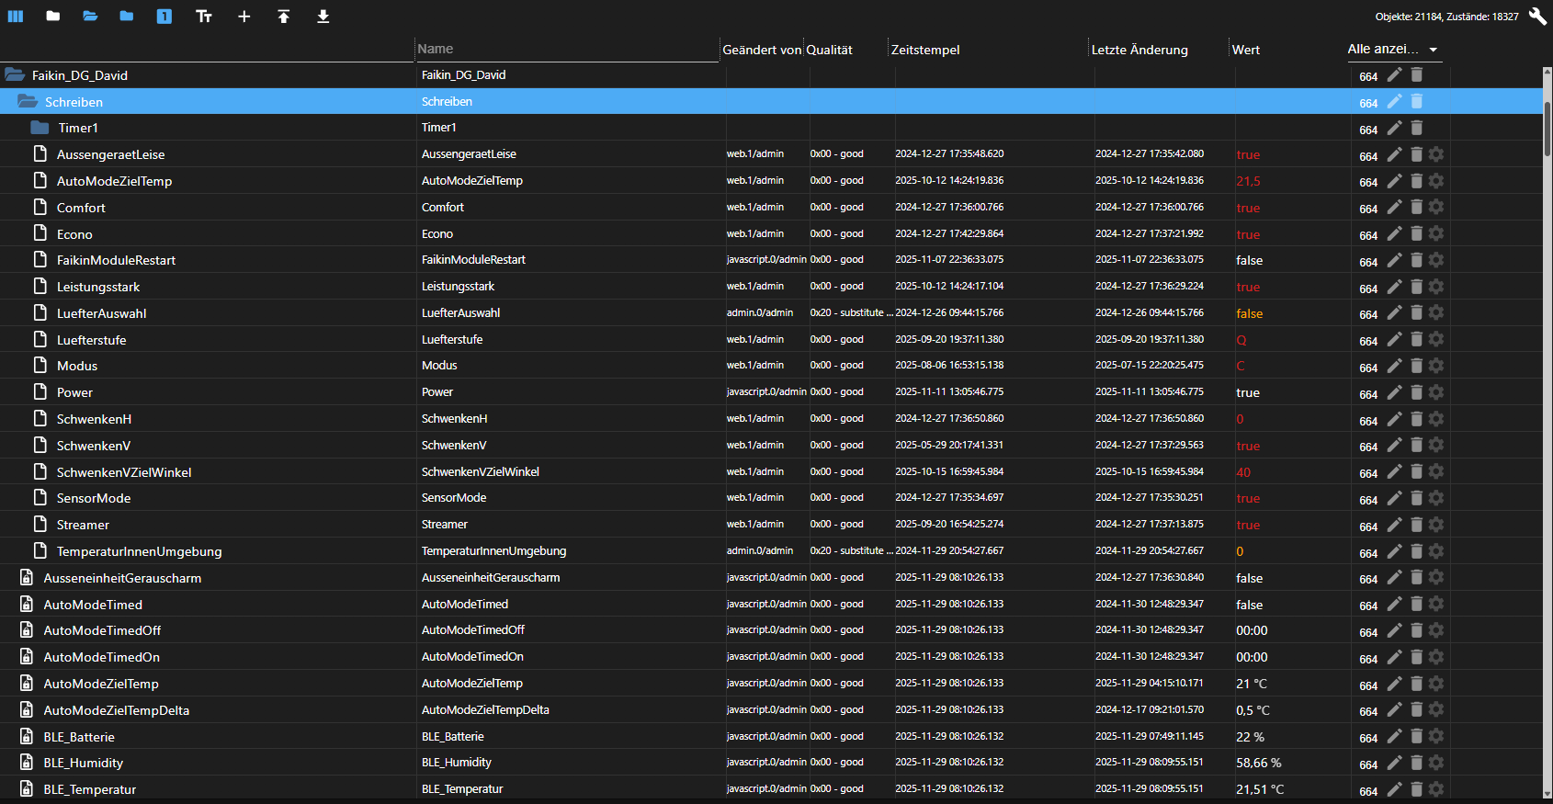Open the gear settings icon for the Comfort row

(1436, 208)
